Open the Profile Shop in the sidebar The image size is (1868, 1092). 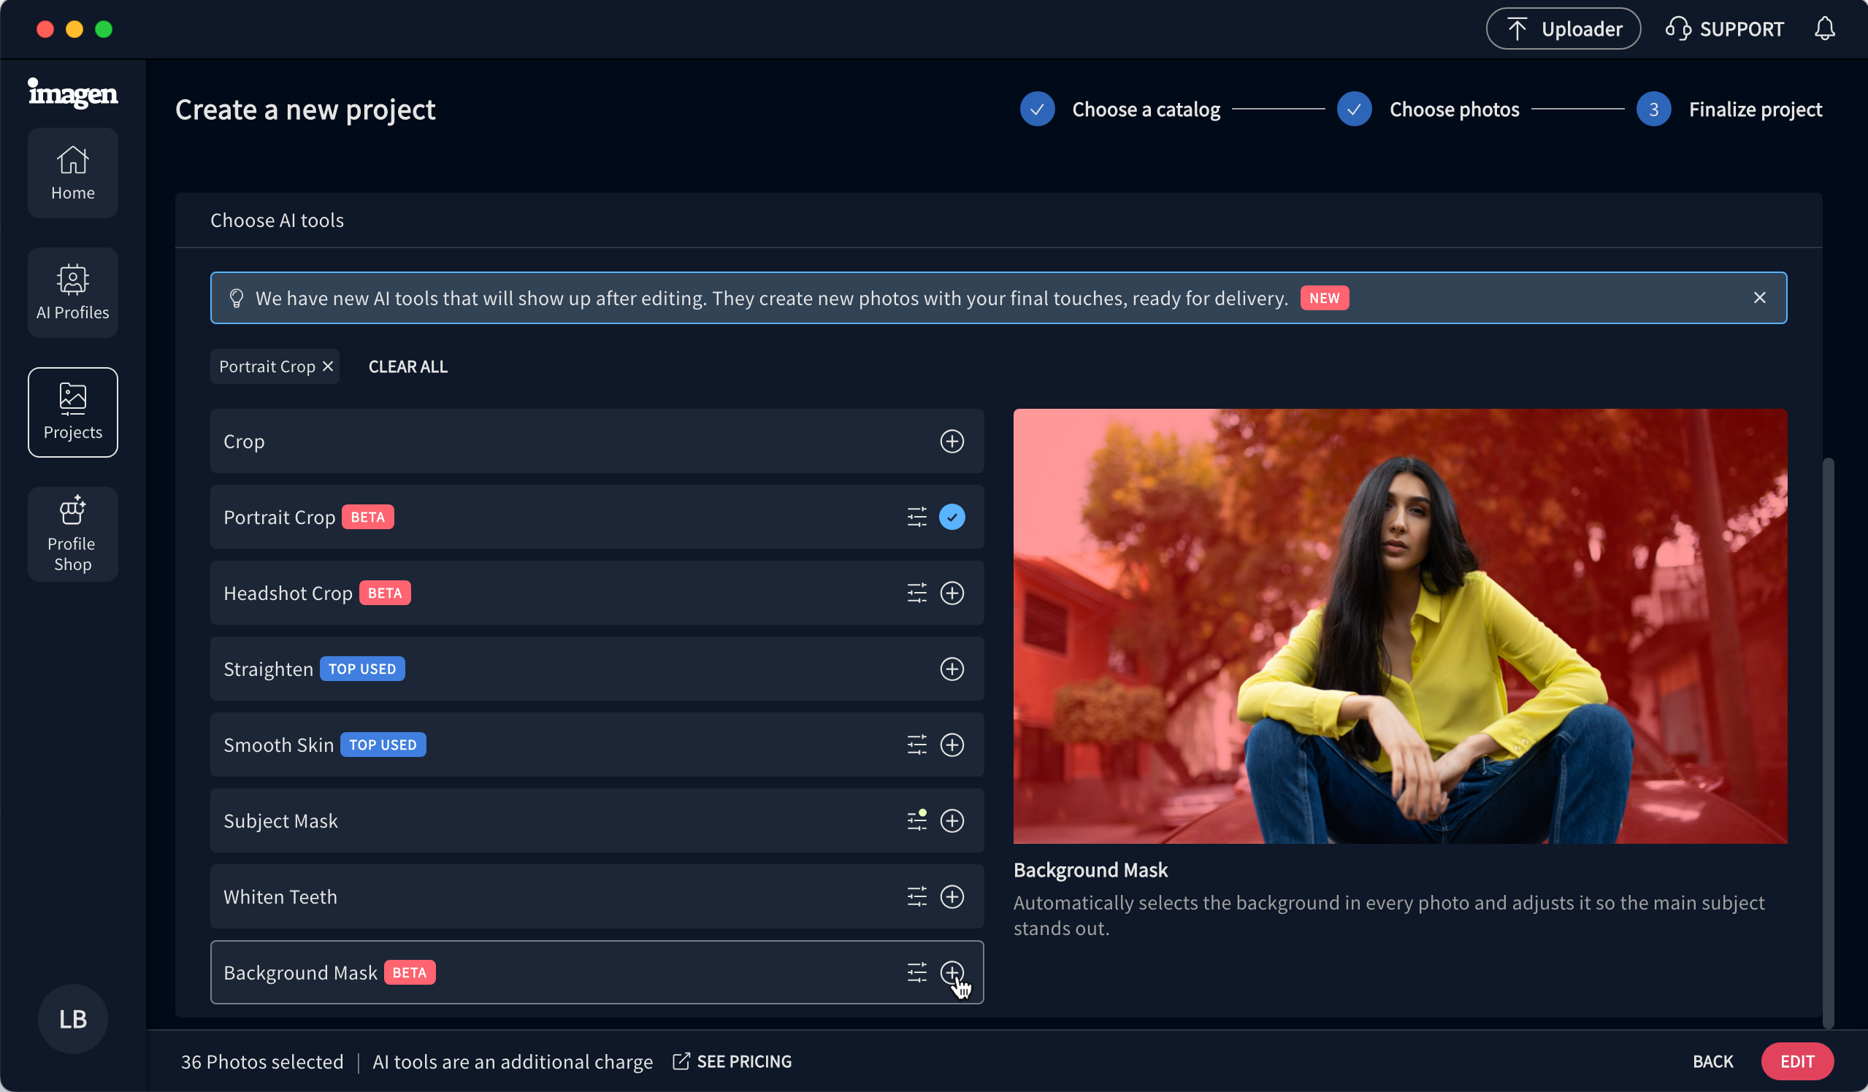click(x=72, y=534)
